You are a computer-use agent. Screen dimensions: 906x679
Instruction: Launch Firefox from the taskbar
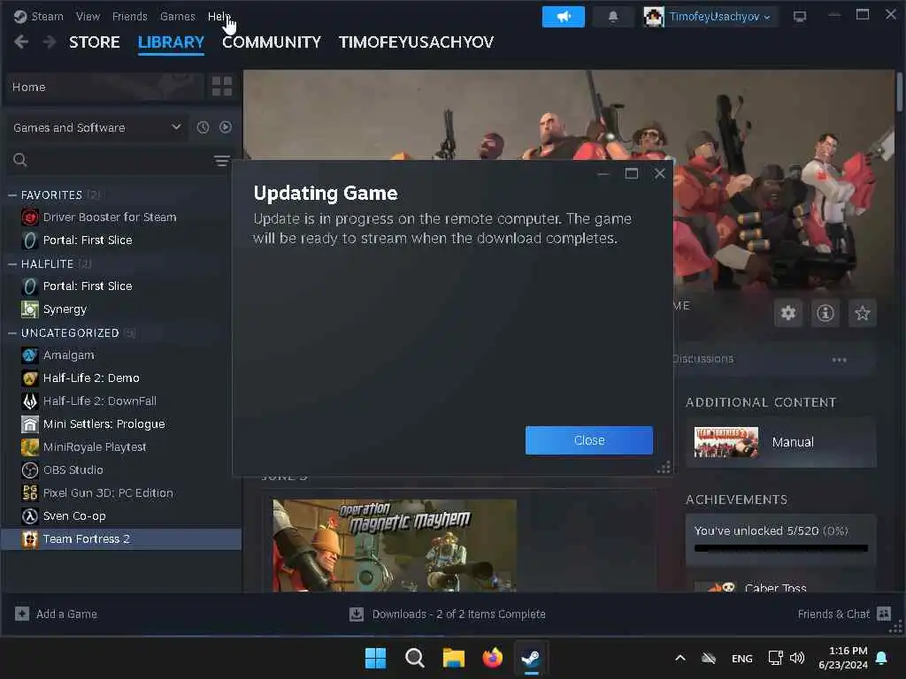[x=492, y=658]
